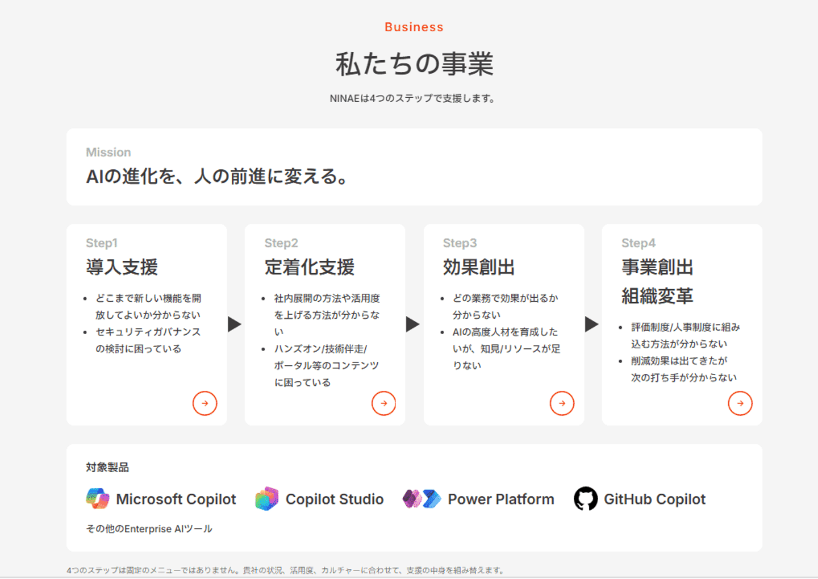This screenshot has height=579, width=818.
Task: Click the Step1 label
Action: (x=102, y=243)
